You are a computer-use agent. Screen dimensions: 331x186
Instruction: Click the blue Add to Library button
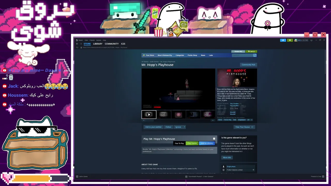(207, 143)
